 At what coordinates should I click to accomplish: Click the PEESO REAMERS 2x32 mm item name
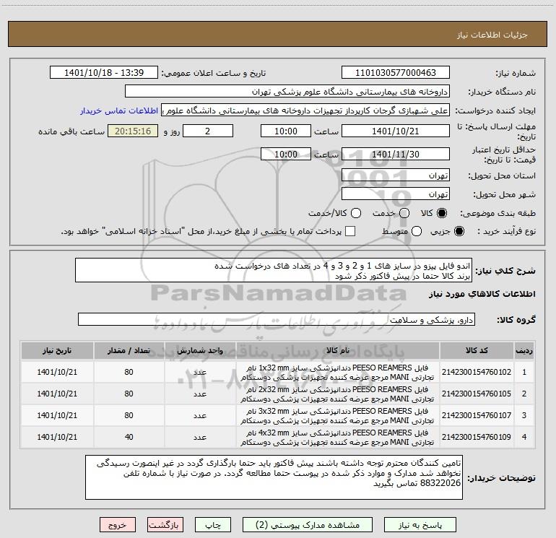tap(338, 394)
